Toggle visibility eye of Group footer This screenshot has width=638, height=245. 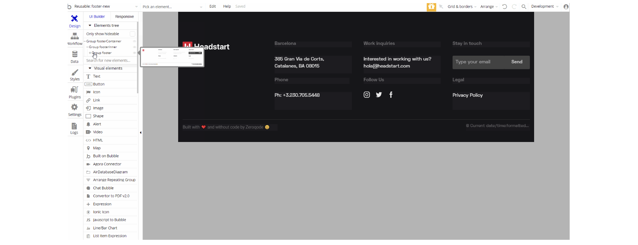(135, 53)
